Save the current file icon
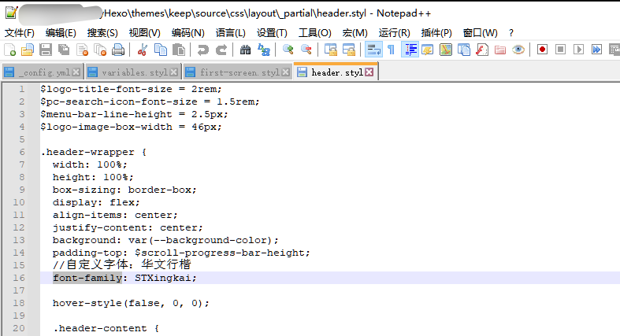 46,50
